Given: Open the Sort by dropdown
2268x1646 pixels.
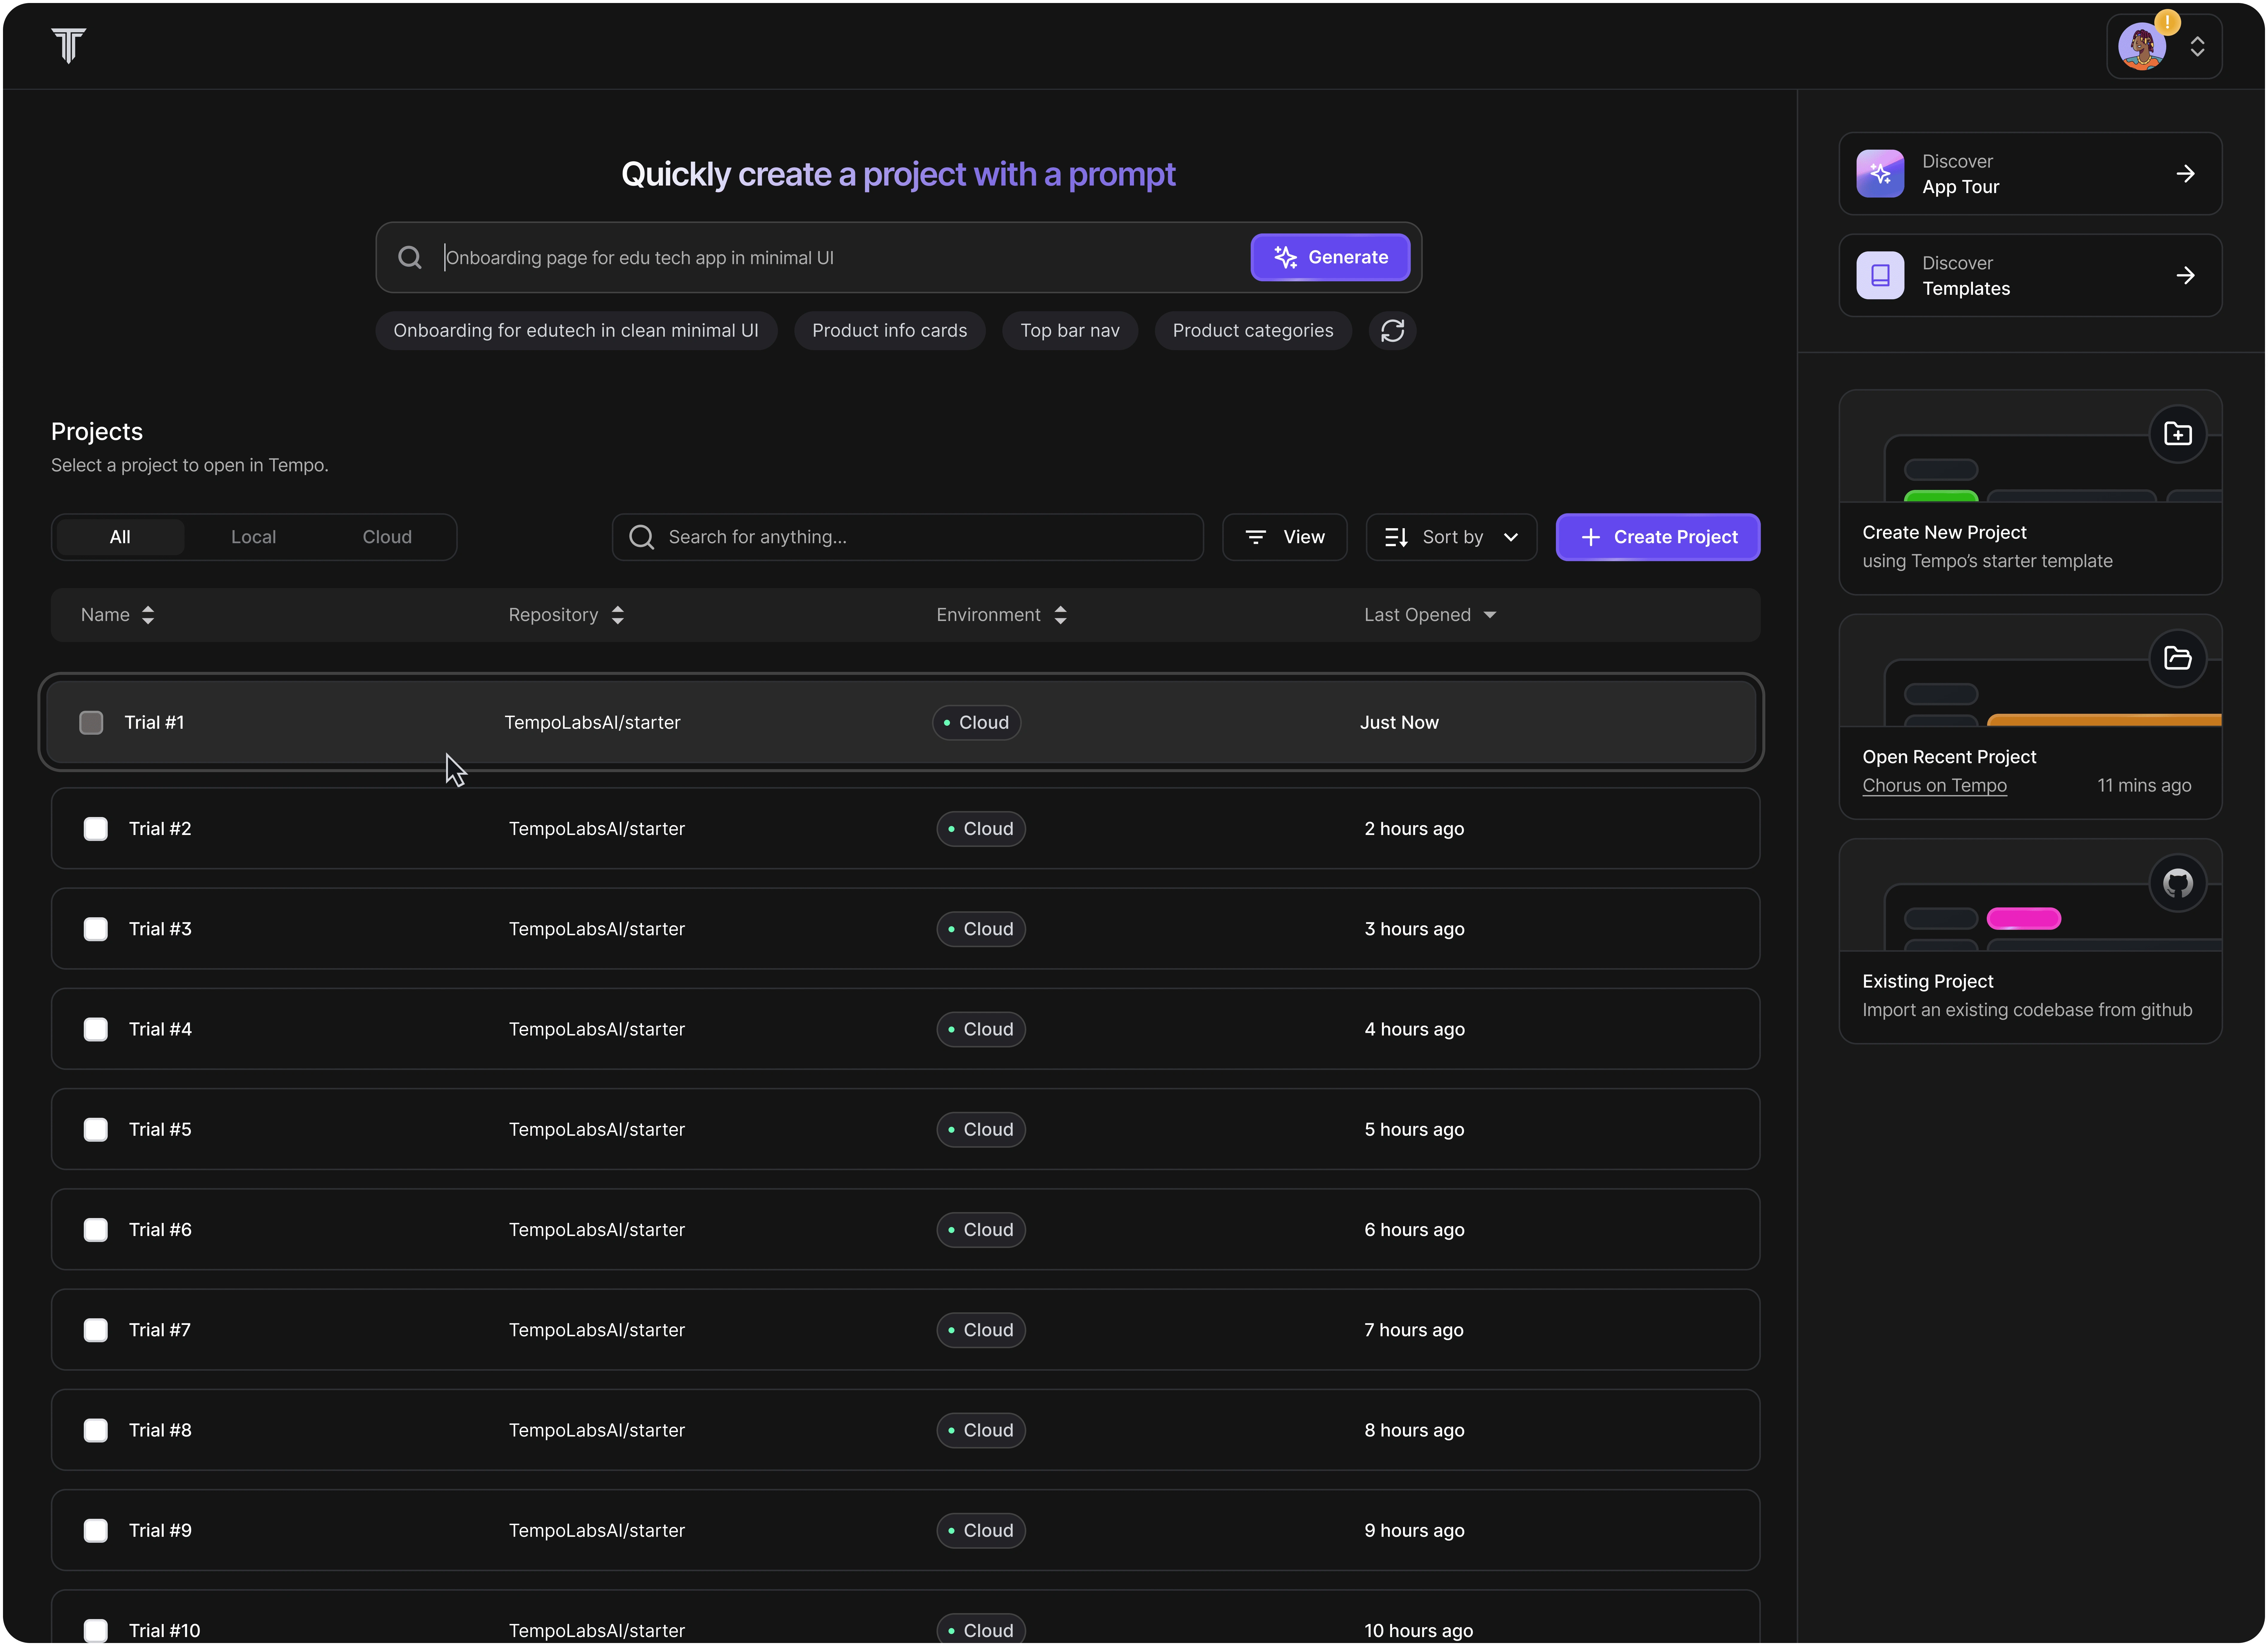Looking at the screenshot, I should pyautogui.click(x=1451, y=537).
